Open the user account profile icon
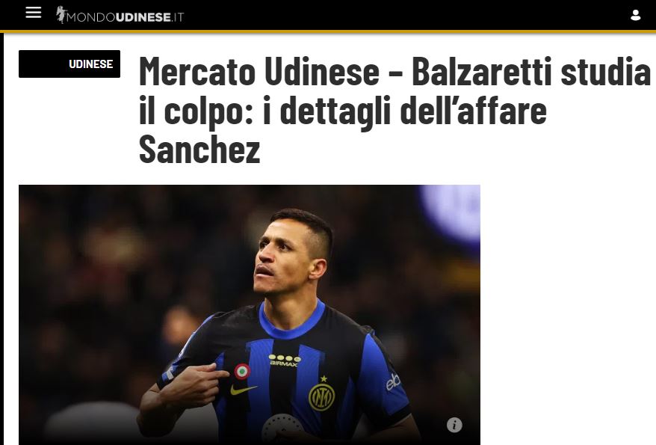This screenshot has width=656, height=445. [x=636, y=16]
